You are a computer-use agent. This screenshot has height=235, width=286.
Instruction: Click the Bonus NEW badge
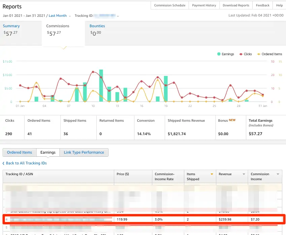232,120
